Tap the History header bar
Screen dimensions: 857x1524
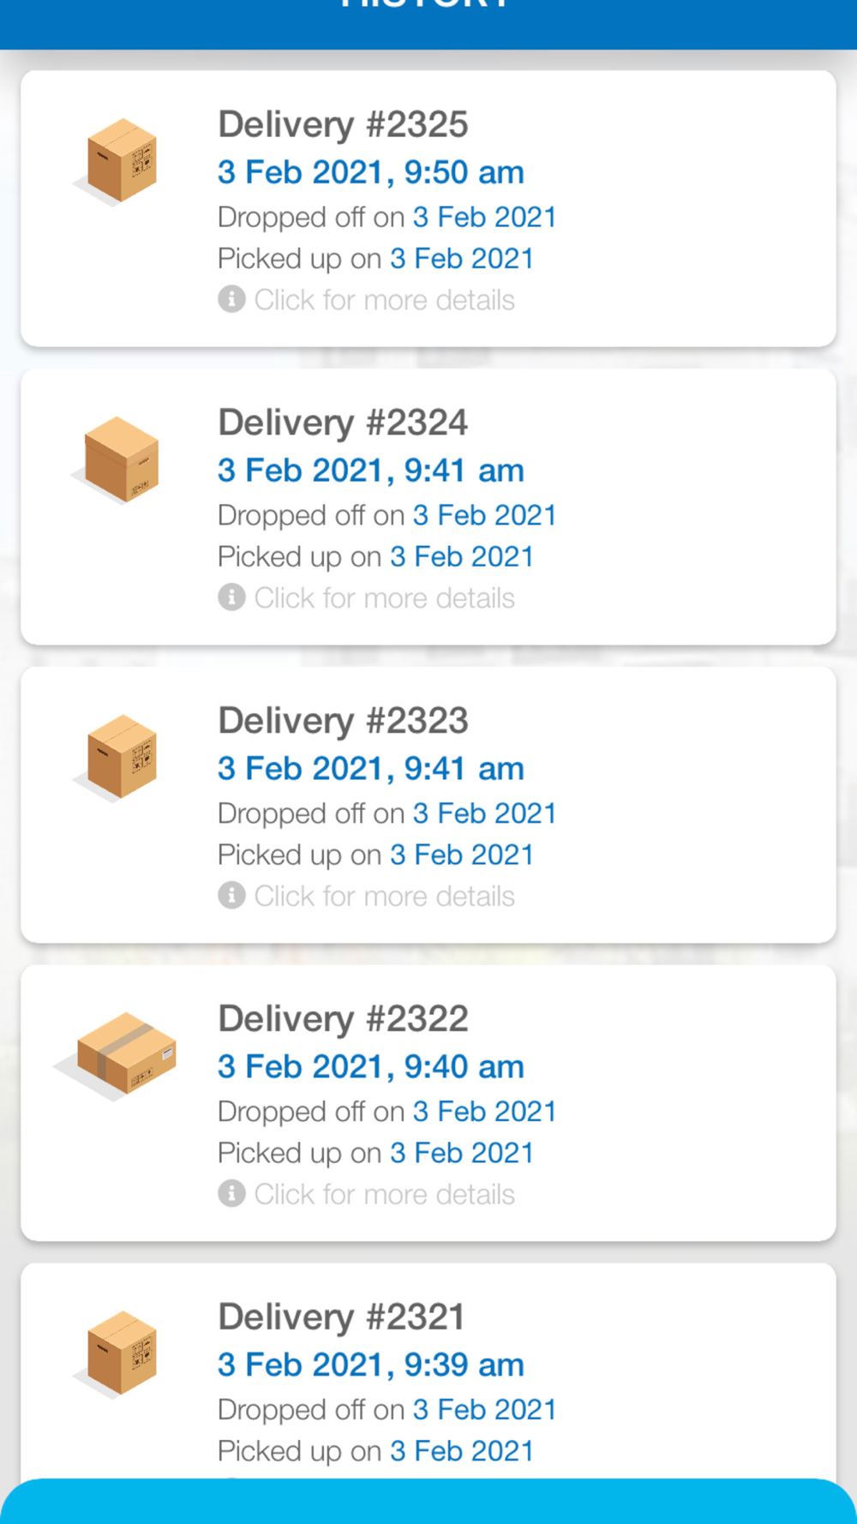click(428, 24)
